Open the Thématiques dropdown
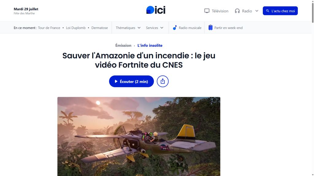 click(x=128, y=28)
